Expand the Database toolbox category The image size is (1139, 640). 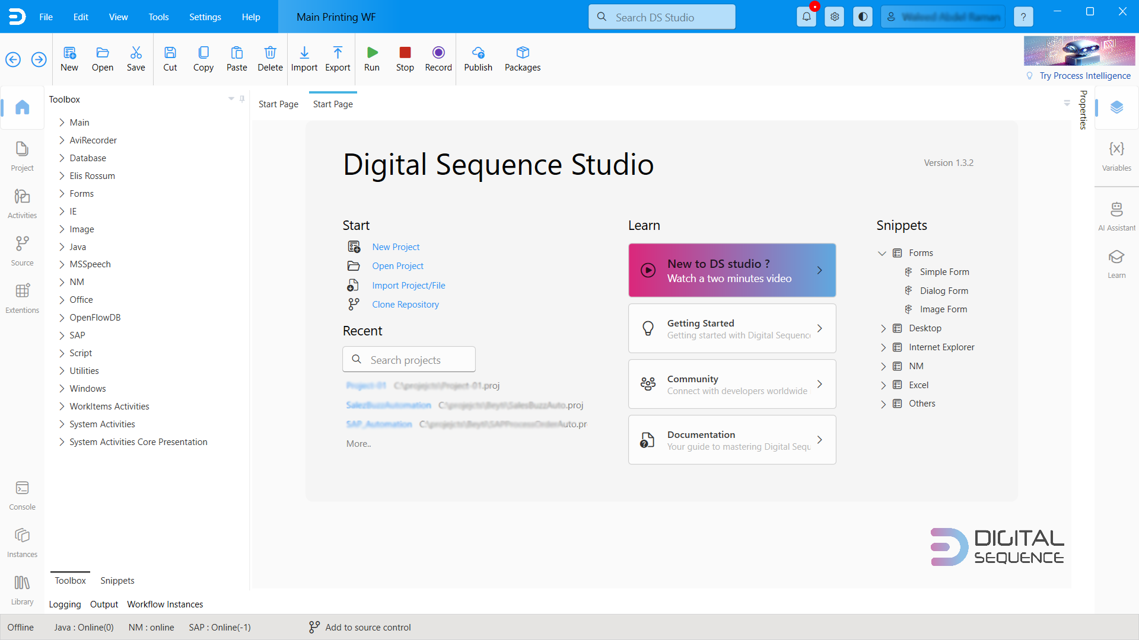pyautogui.click(x=62, y=158)
